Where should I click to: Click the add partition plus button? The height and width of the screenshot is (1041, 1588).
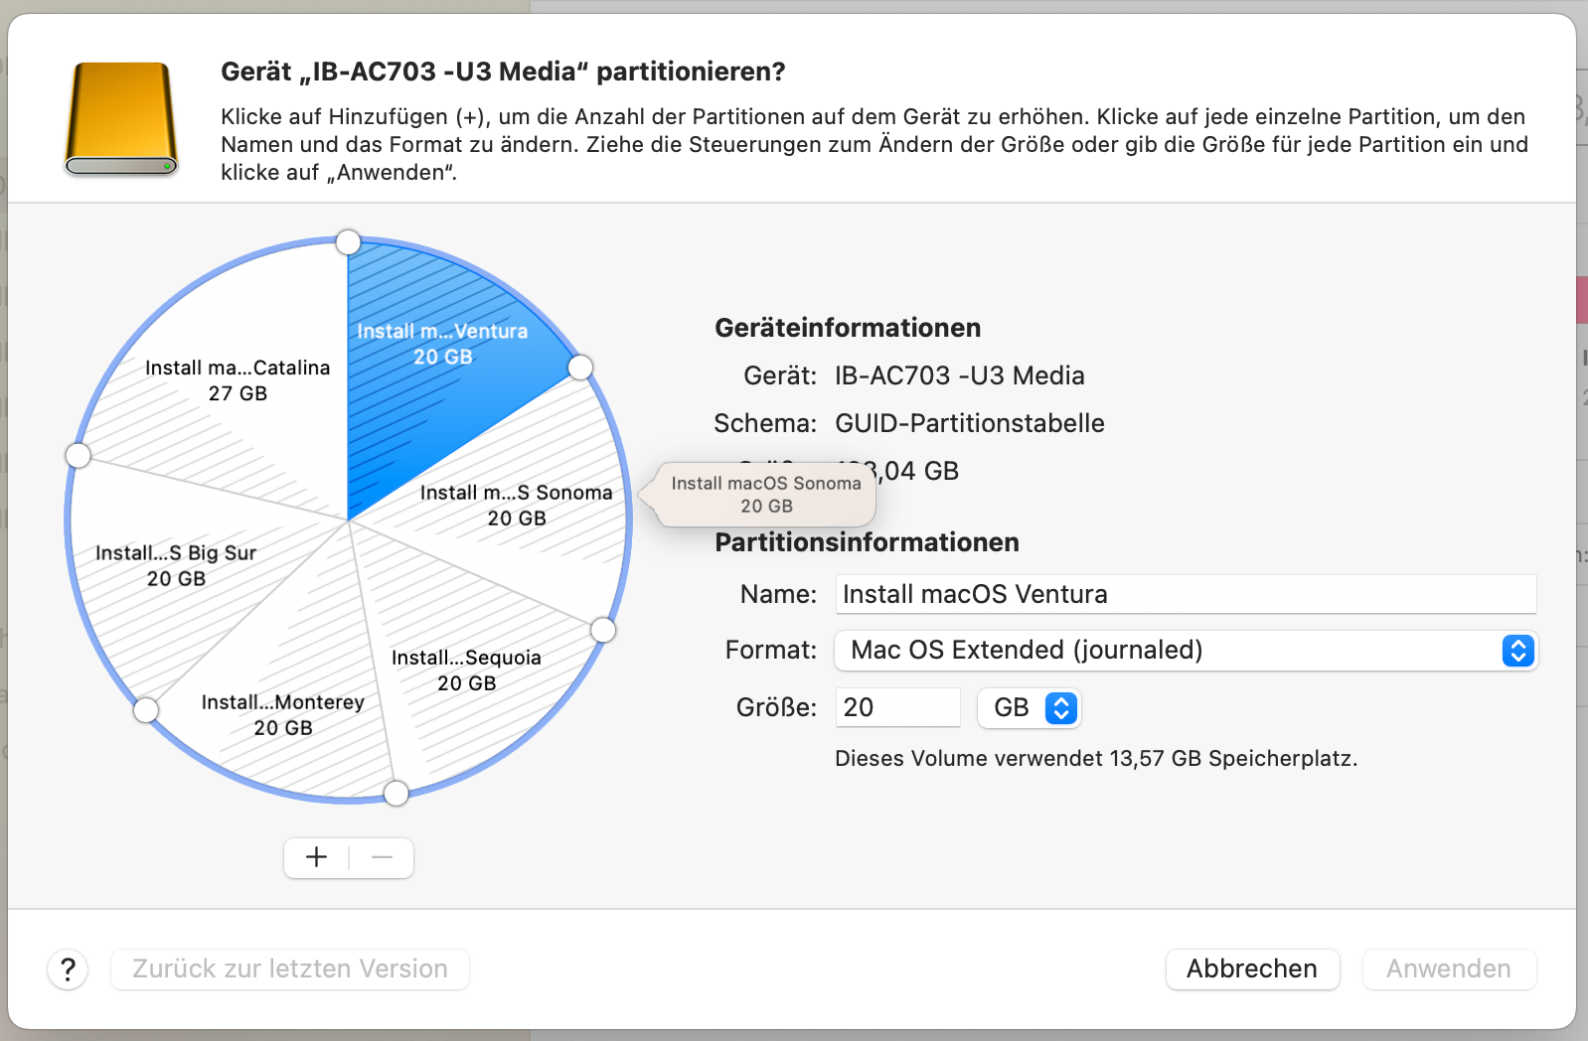(316, 857)
